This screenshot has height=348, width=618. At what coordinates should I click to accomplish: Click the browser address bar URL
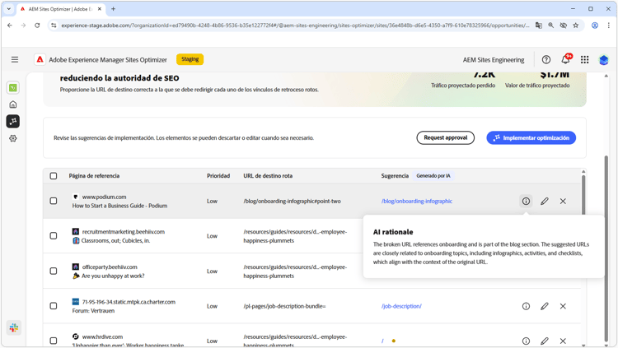click(x=296, y=26)
